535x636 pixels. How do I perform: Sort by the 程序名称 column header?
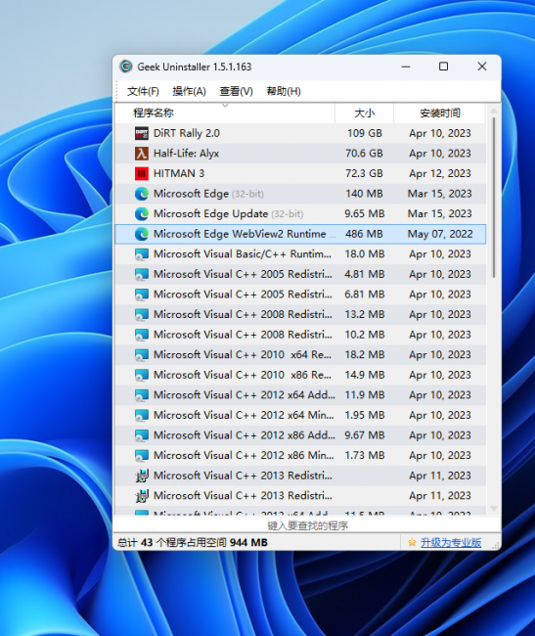[x=225, y=114]
